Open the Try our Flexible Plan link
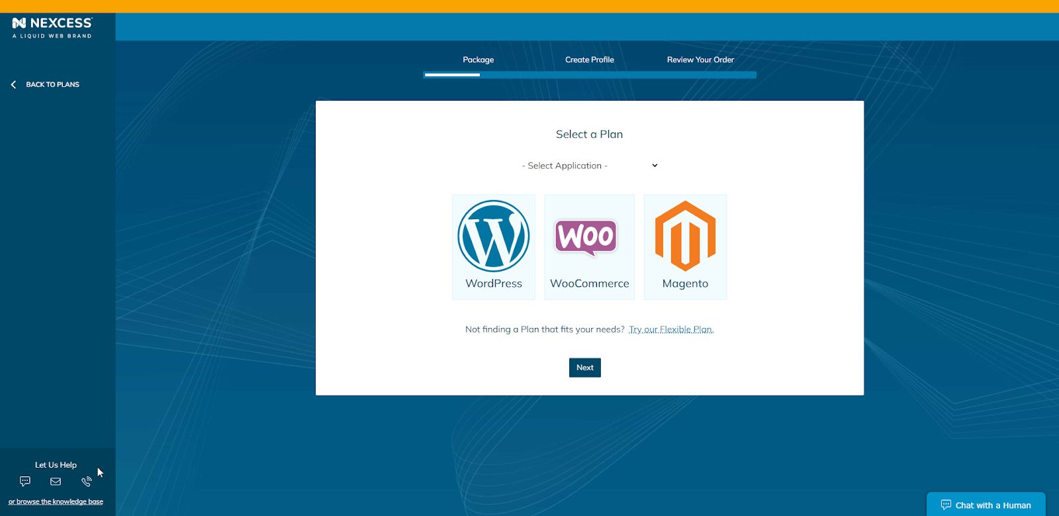 point(671,329)
